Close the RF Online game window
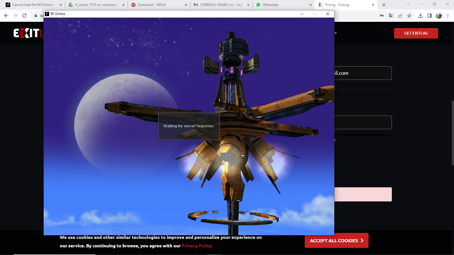The image size is (454, 255). [328, 14]
